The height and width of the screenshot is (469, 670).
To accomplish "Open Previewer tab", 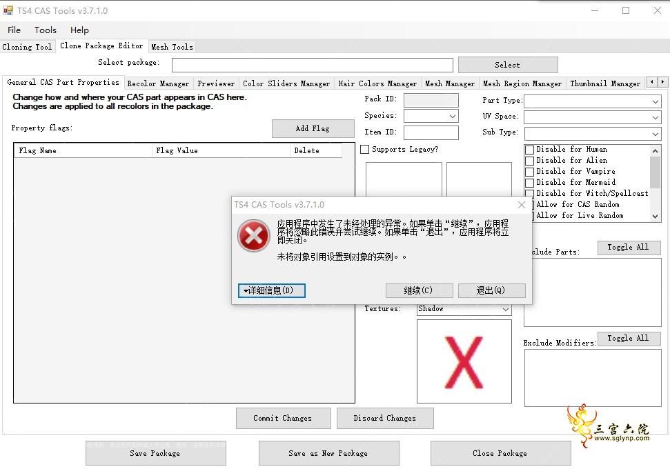I will 216,83.
